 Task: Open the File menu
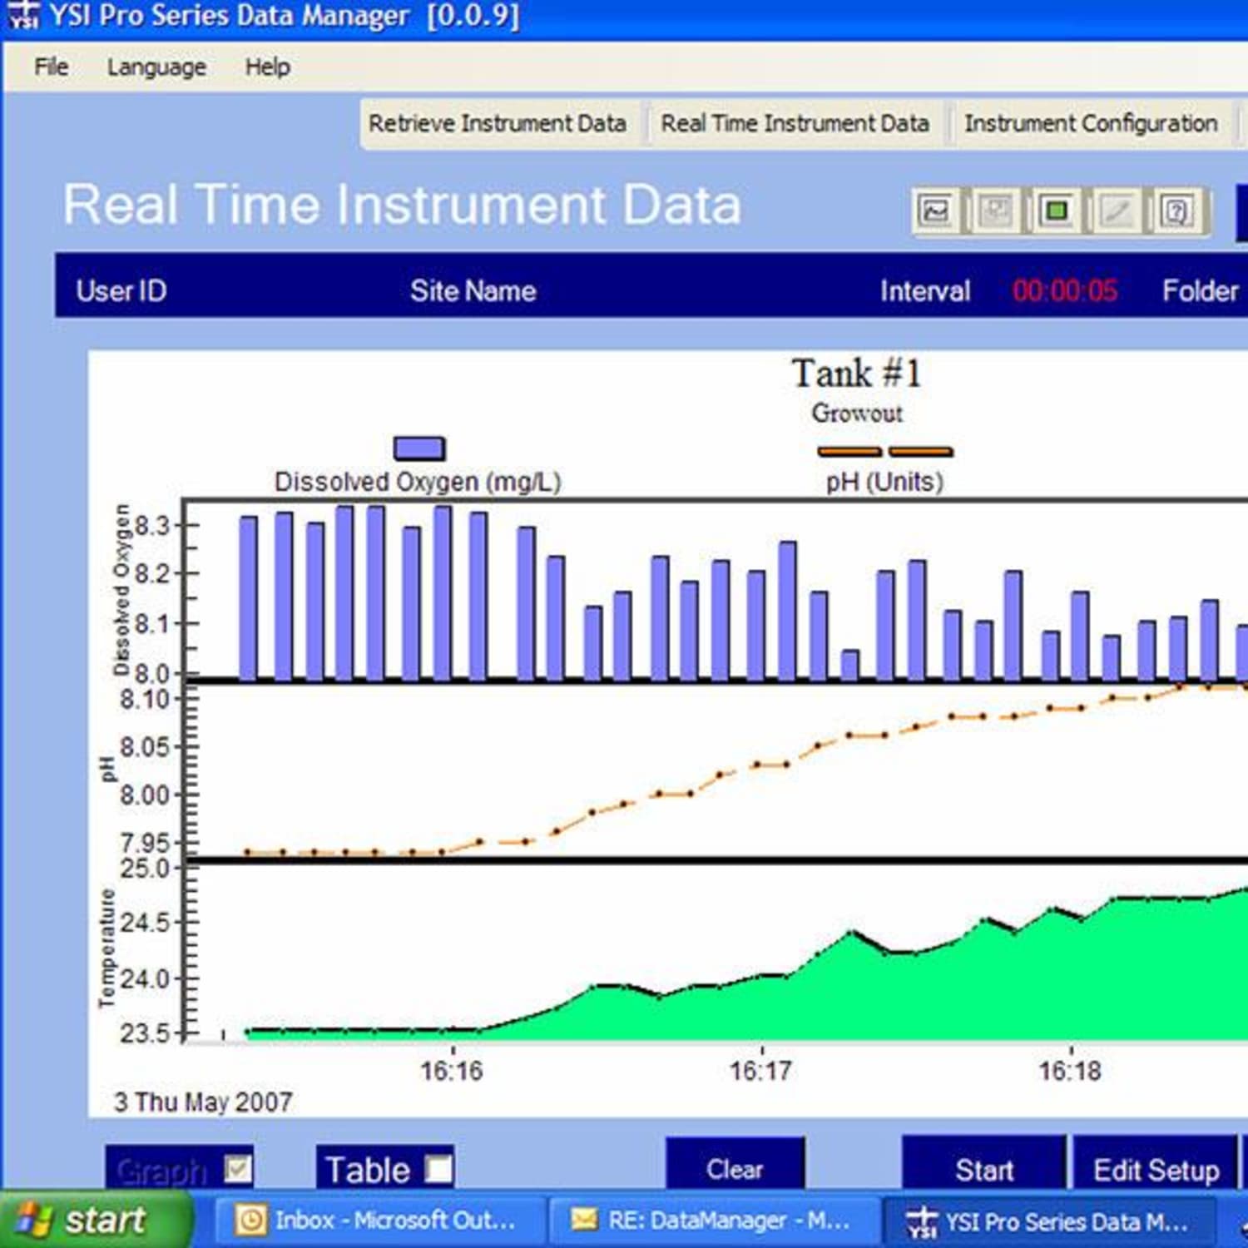pos(50,67)
